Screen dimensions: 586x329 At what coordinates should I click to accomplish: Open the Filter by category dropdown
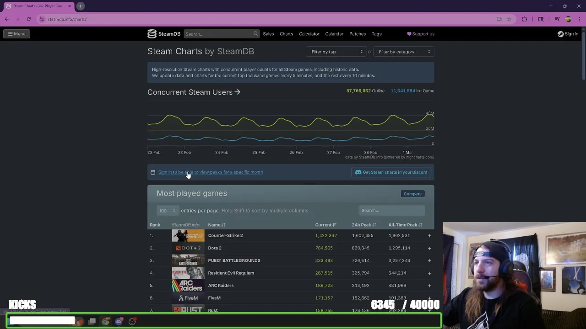[x=404, y=52]
